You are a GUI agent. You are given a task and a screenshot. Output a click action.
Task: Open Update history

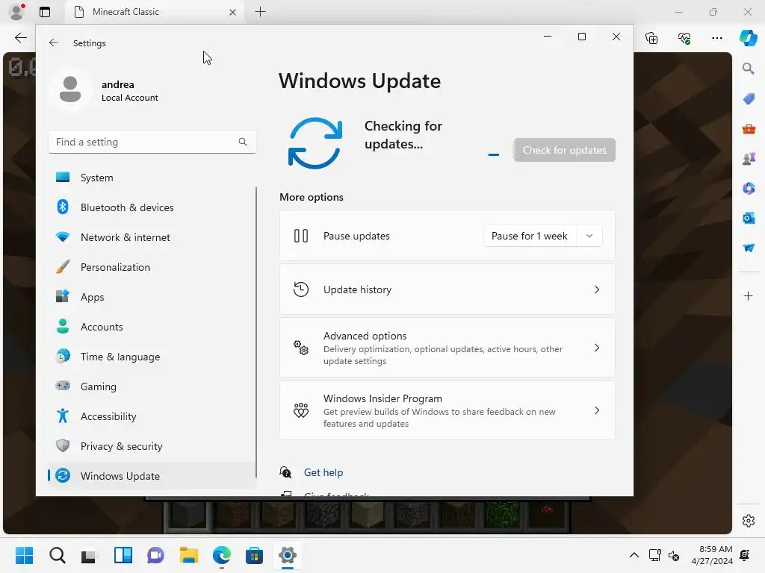[447, 289]
